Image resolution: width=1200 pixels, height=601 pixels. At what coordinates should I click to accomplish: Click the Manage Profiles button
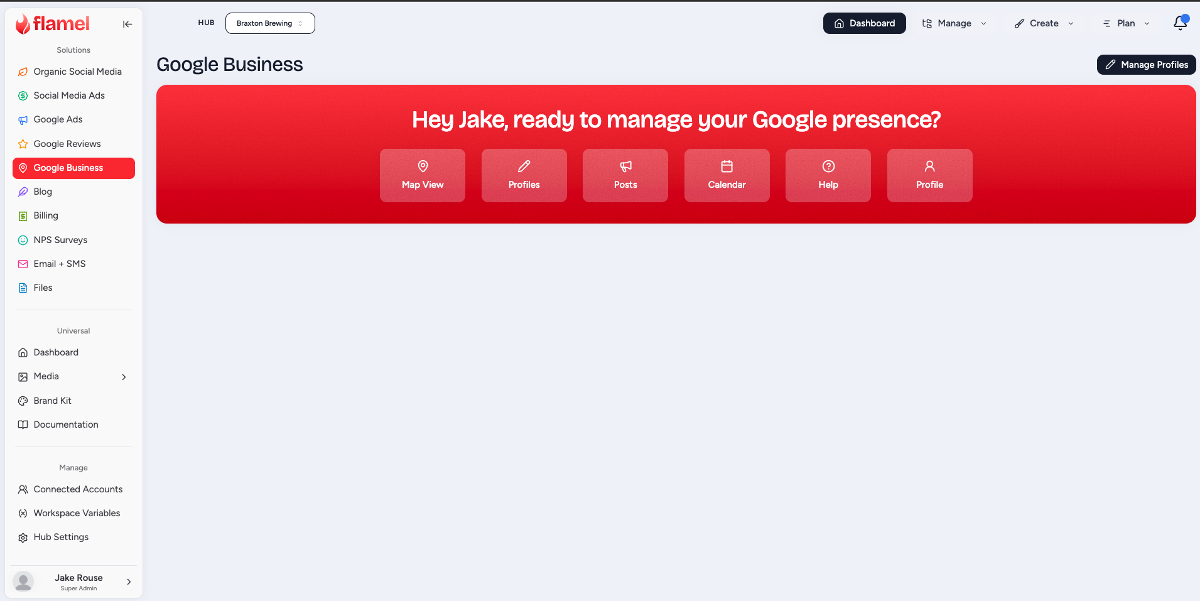1147,65
